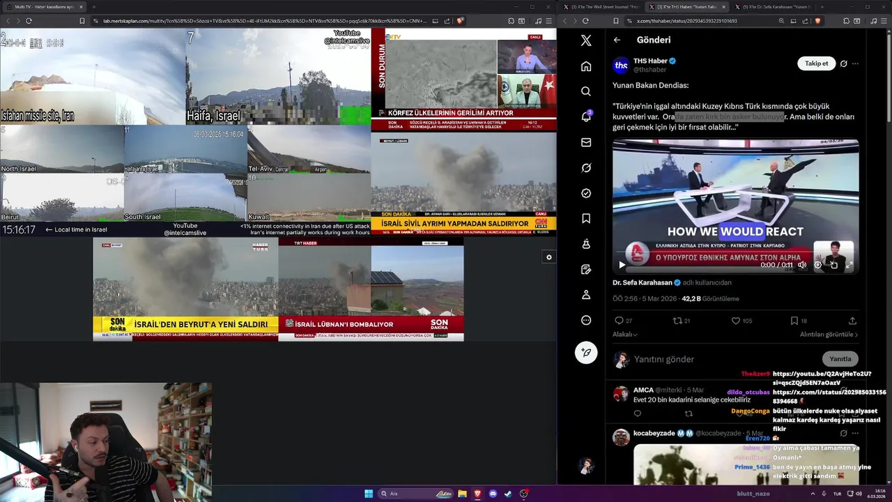Reload the Multi TV browser page
This screenshot has height=502, width=892.
click(x=29, y=21)
